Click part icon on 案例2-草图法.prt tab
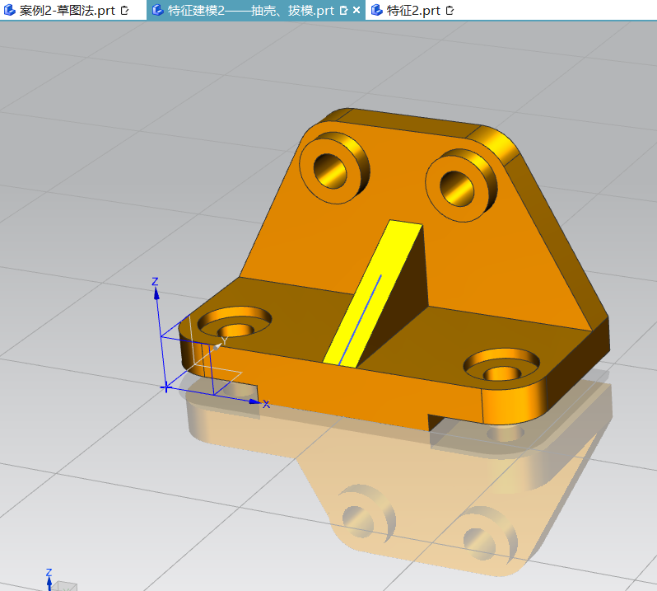 coord(9,10)
